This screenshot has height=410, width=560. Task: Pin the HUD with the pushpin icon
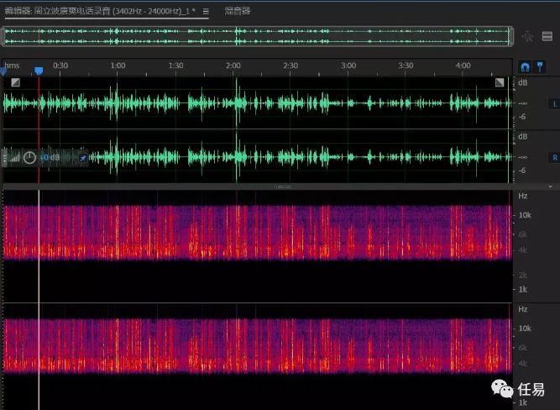82,157
